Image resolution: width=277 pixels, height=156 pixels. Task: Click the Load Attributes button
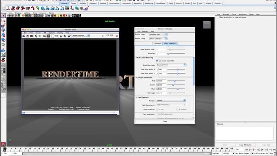click(x=245, y=145)
